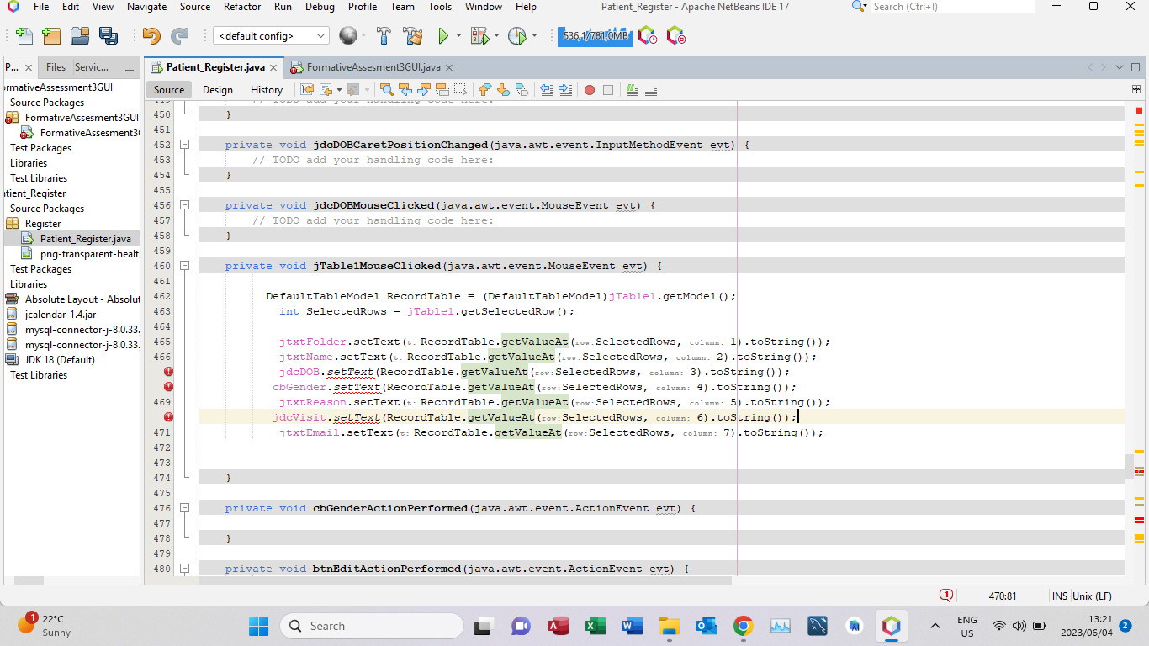Toggle the bookmark icon in editor toolbar
1149x646 pixels.
point(523,90)
